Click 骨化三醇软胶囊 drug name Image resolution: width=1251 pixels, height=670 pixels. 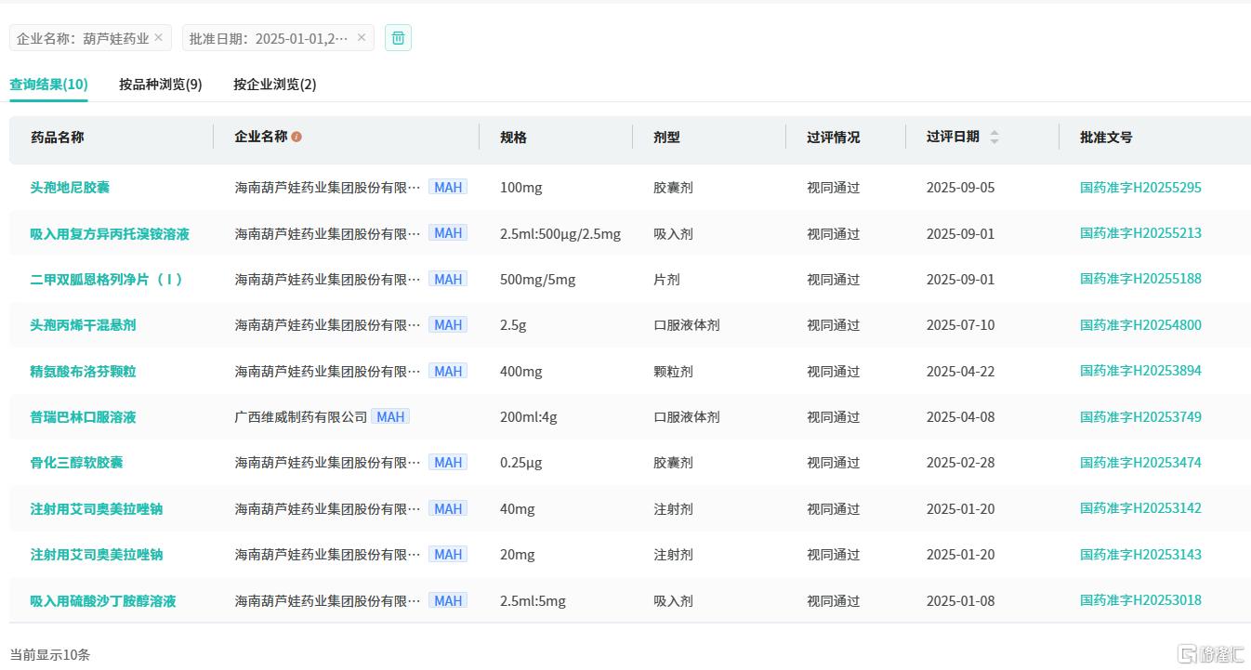tap(76, 462)
